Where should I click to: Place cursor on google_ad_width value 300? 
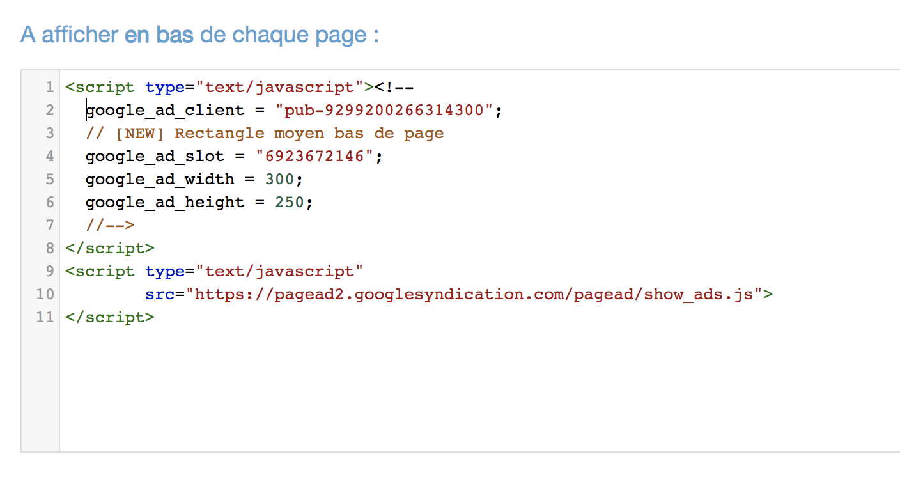pyautogui.click(x=279, y=179)
